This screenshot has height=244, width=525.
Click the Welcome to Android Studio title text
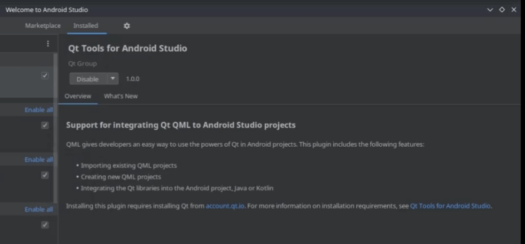[47, 9]
